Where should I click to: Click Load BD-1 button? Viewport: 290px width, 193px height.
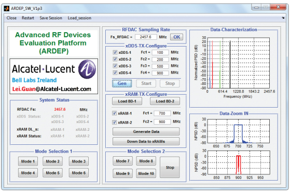pyautogui.click(x=127, y=101)
